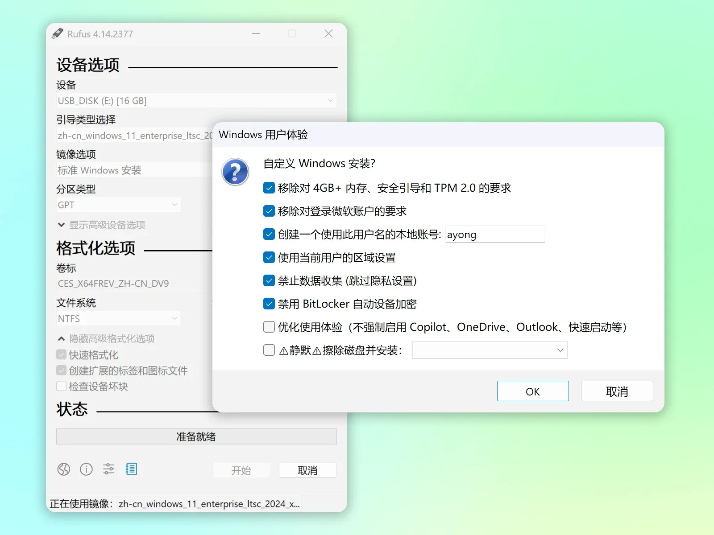Click the 正在使用镜像 status bar text
The image size is (714, 535).
(174, 504)
